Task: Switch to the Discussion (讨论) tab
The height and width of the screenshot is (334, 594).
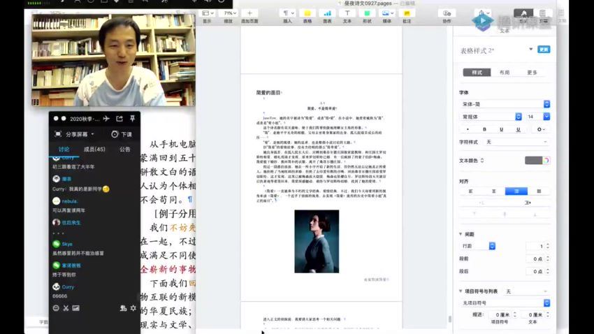Action: pyautogui.click(x=64, y=150)
